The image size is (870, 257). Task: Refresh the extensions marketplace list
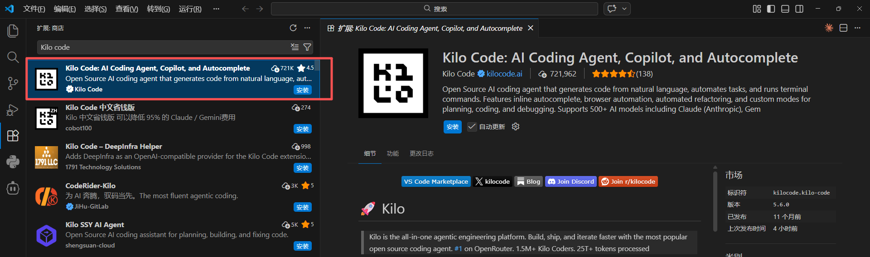pos(293,28)
